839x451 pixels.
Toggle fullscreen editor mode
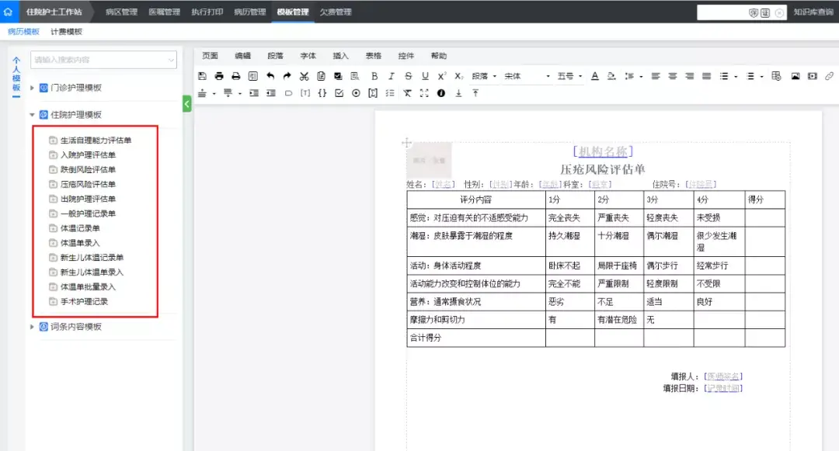(x=424, y=93)
